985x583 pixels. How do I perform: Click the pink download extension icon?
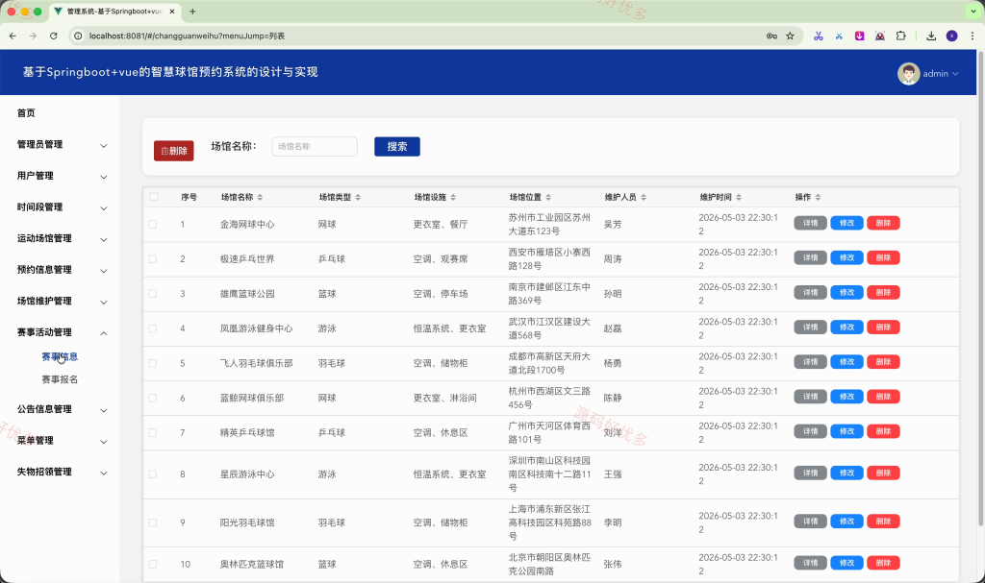pos(859,36)
